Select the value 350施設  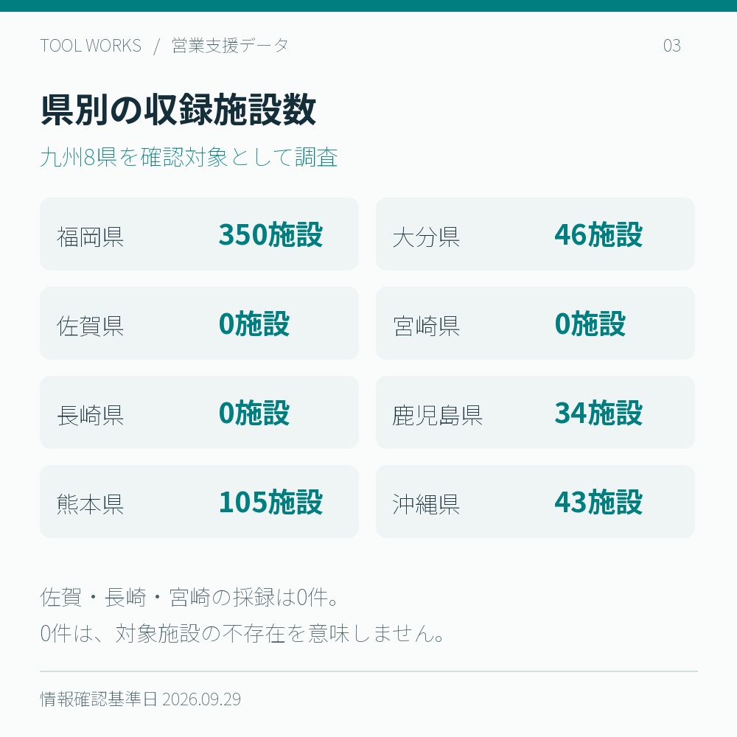point(270,234)
